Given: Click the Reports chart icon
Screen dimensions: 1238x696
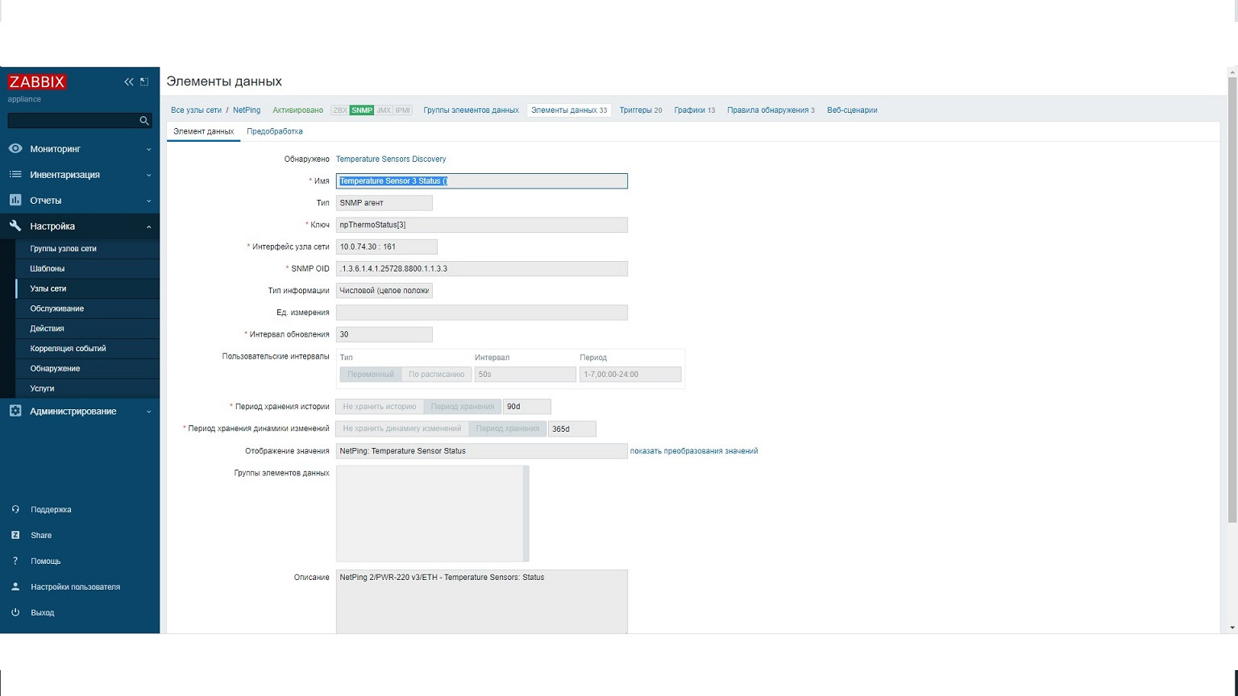Looking at the screenshot, I should [x=15, y=201].
